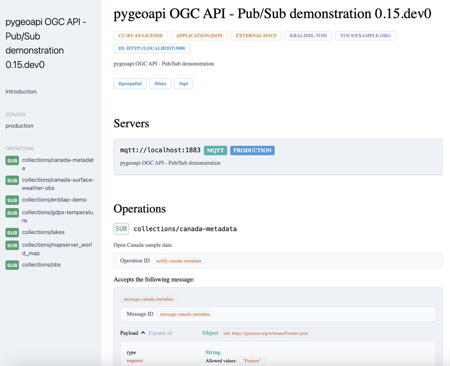The width and height of the screenshot is (450, 366).
Task: Click the notify-canada-metadata operation ID tag
Action: coord(179,261)
